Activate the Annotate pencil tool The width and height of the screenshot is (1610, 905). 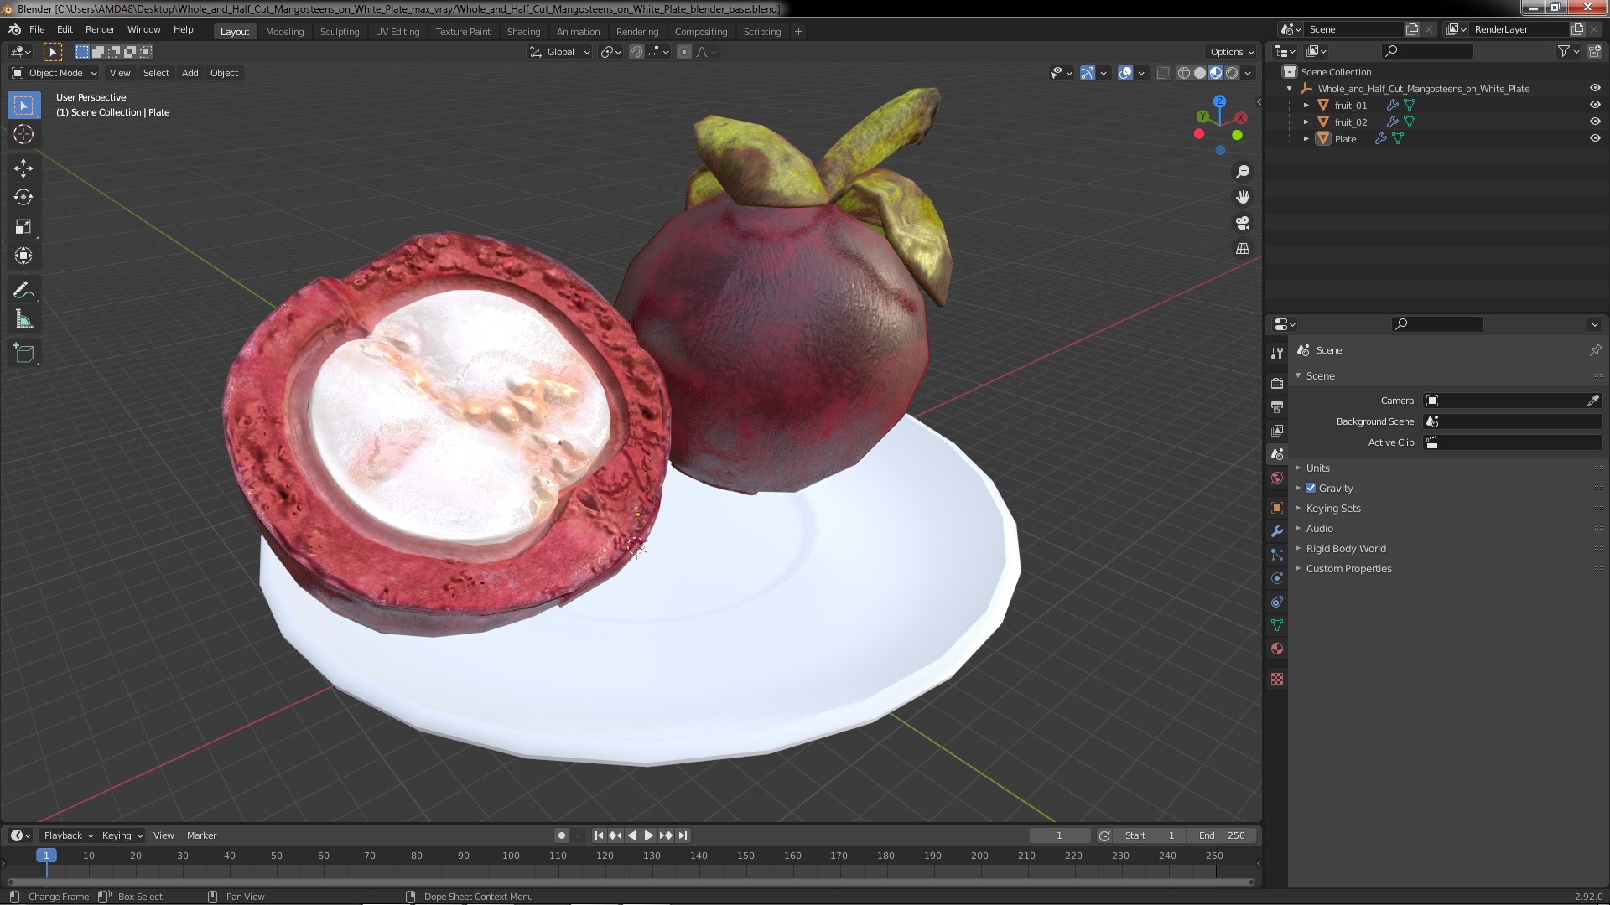coord(23,291)
